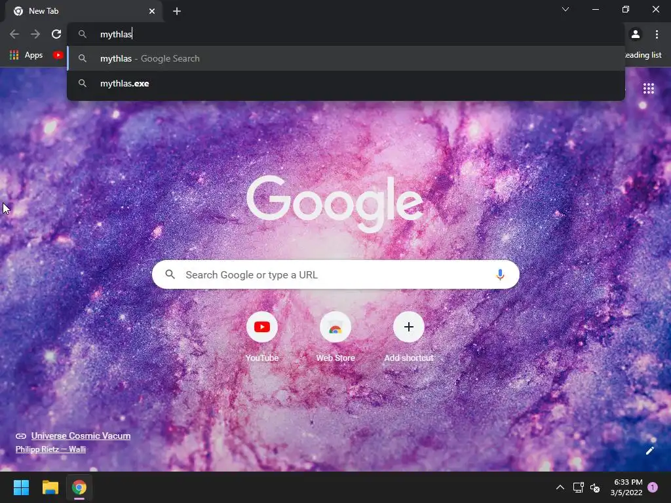Open the Chrome profile avatar menu
This screenshot has width=671, height=503.
point(636,34)
